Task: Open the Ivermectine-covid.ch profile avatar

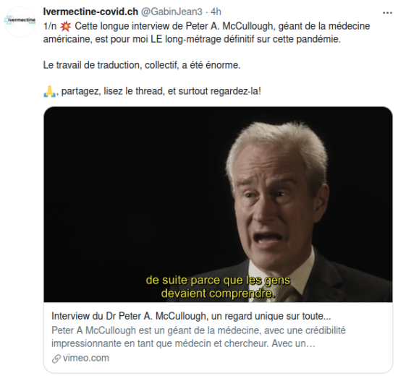Action: [x=20, y=22]
